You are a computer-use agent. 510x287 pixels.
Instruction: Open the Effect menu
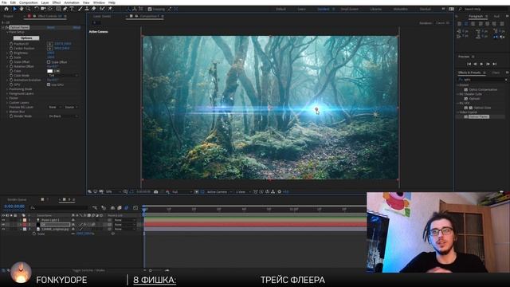57,2
